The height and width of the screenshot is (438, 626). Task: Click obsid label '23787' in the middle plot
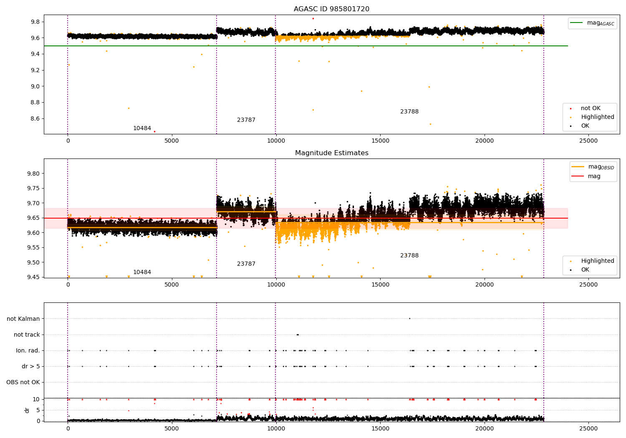click(x=246, y=264)
